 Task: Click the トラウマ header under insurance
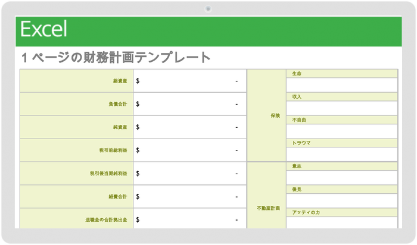pos(342,143)
